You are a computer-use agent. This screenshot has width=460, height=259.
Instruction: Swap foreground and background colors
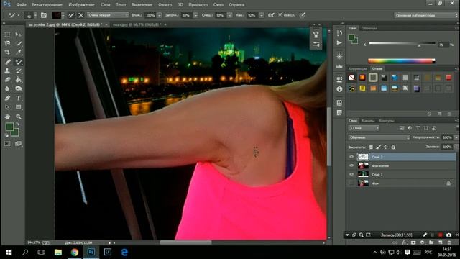click(17, 124)
